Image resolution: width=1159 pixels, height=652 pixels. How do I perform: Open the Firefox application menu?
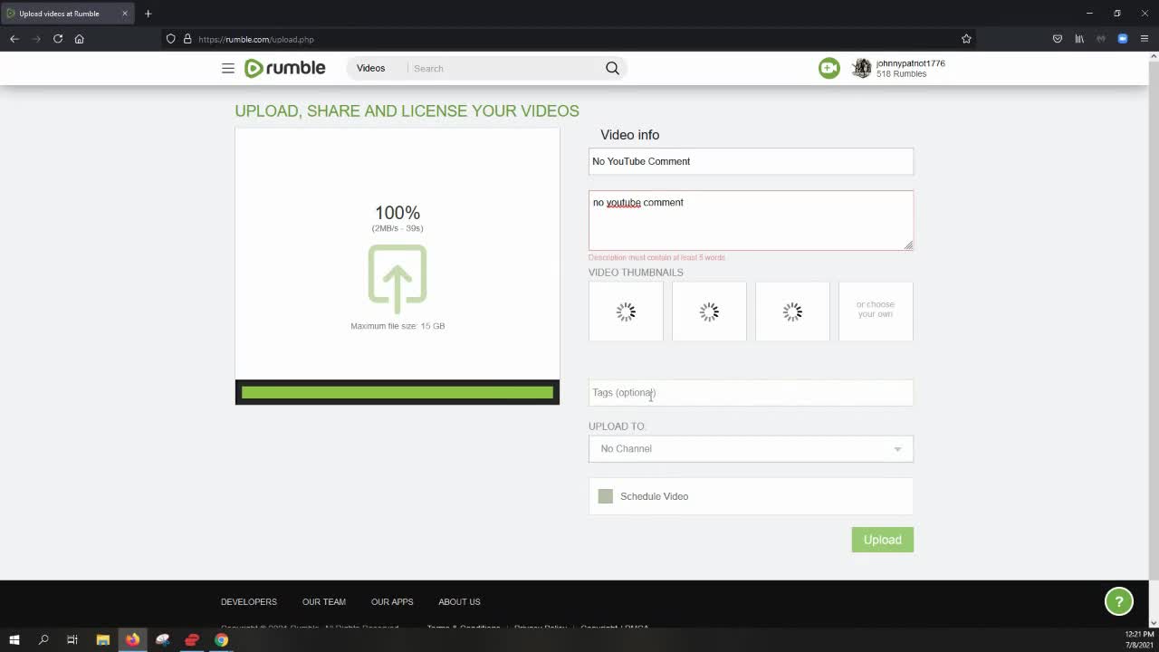[1145, 39]
